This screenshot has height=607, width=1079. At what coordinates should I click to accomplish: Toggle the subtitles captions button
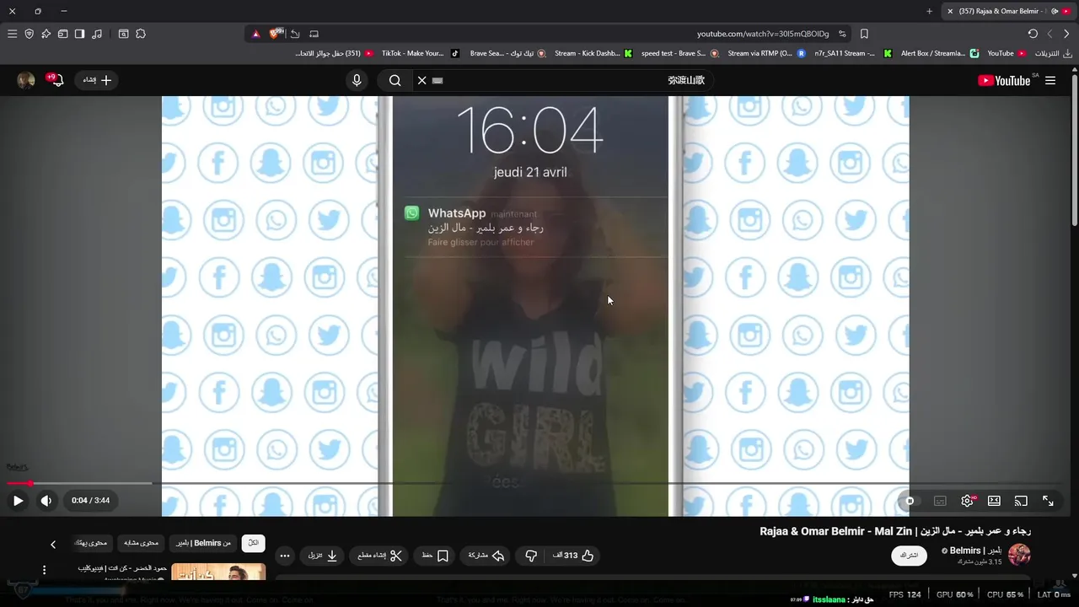[x=940, y=501]
